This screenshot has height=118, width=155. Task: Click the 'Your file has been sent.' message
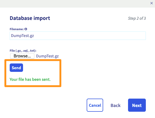coord(30,79)
